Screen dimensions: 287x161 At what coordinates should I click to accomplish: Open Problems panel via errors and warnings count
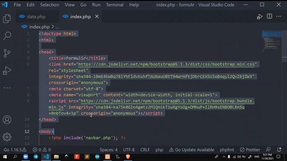[42, 150]
